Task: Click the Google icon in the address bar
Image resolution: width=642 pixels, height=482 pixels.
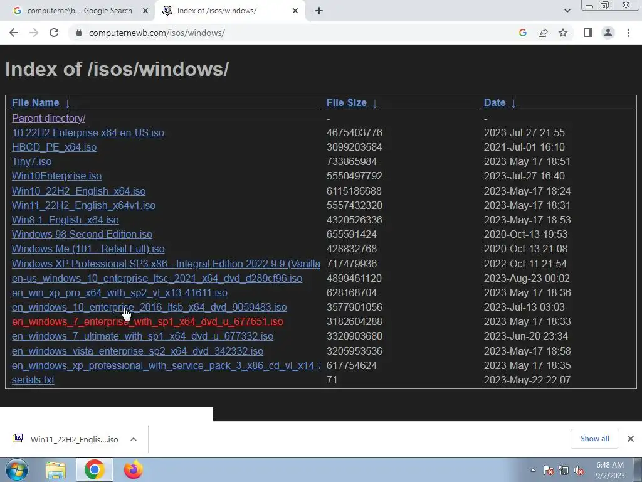Action: 522,33
